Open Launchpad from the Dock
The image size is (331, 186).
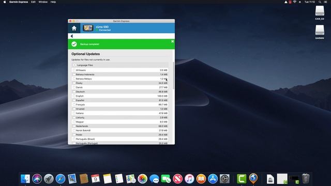49,179
